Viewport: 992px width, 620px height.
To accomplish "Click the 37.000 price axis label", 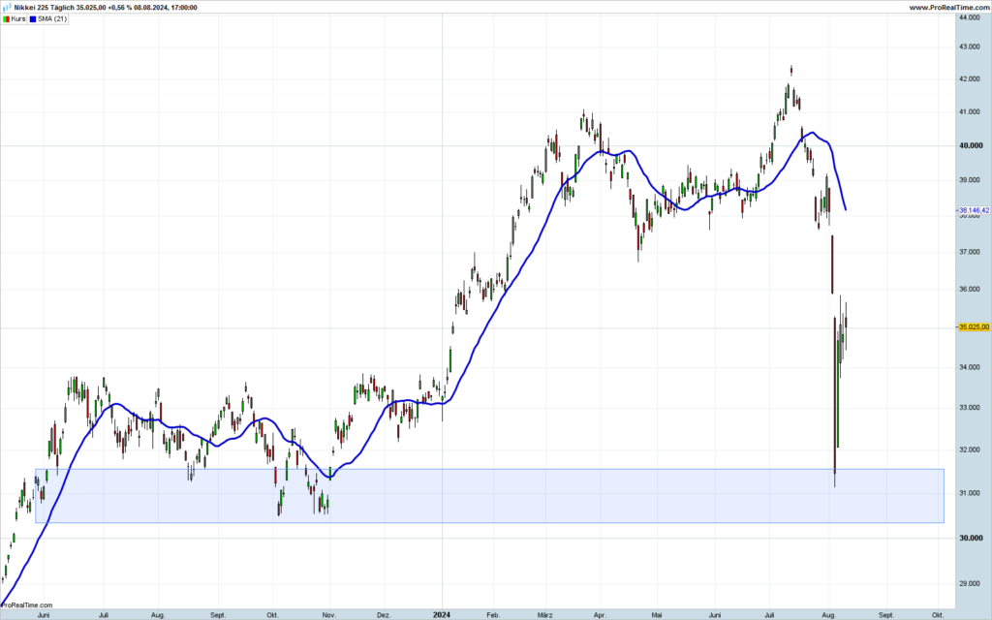I will (969, 252).
